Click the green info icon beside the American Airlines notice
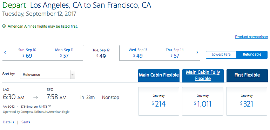This screenshot has height=130, width=270. coord(4,27)
